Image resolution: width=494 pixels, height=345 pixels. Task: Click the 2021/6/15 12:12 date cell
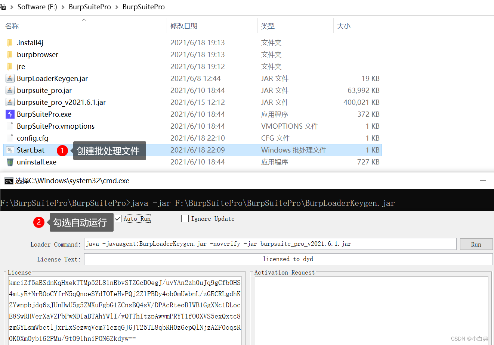point(198,102)
